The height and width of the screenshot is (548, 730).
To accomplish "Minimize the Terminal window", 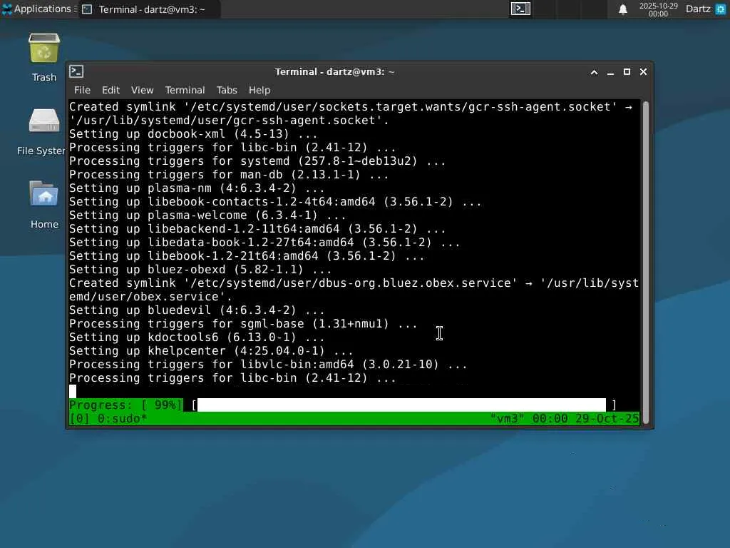I will pos(610,72).
